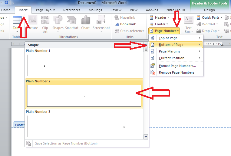
Task: Open the Table dropdown arrow
Action: (17, 31)
